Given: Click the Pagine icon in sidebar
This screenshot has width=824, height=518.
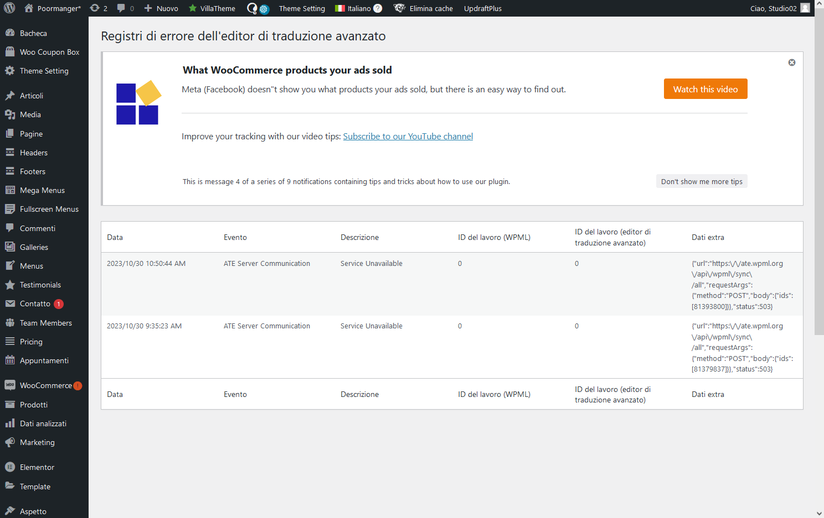Looking at the screenshot, I should pyautogui.click(x=10, y=134).
